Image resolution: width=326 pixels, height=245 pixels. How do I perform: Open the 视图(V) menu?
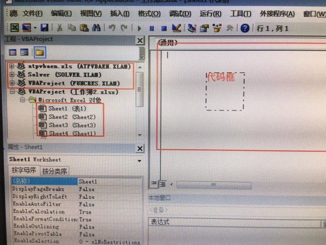[x=91, y=14]
